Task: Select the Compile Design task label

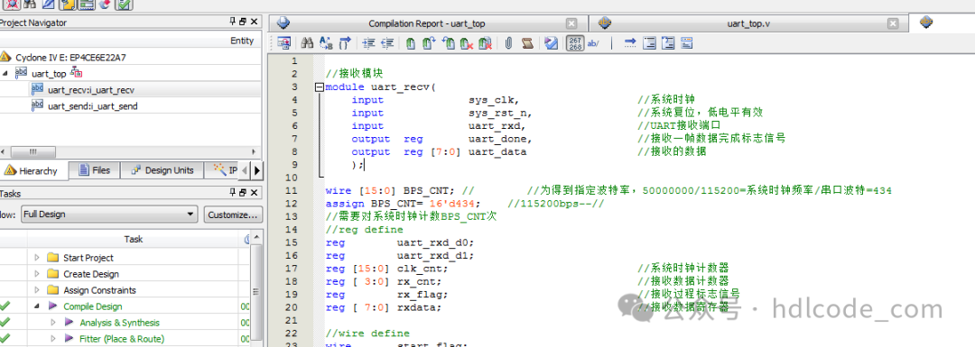Action: pos(93,306)
